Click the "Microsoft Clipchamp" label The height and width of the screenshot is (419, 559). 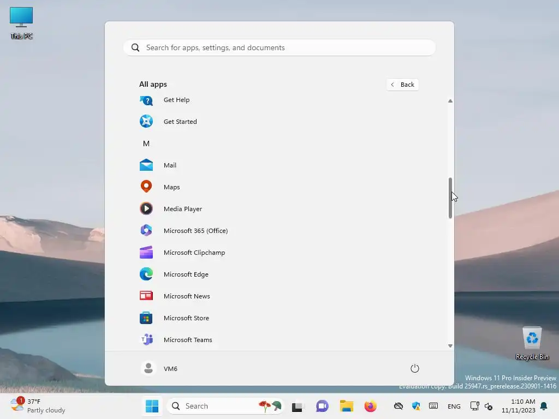[x=194, y=253]
